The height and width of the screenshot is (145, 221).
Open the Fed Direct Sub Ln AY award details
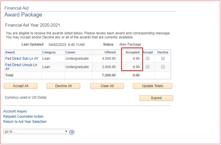click(22, 58)
